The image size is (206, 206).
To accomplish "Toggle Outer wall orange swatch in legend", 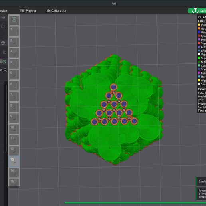I will click(x=199, y=28).
